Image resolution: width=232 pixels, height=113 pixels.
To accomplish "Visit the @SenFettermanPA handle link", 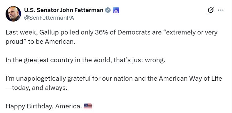I will [49, 18].
